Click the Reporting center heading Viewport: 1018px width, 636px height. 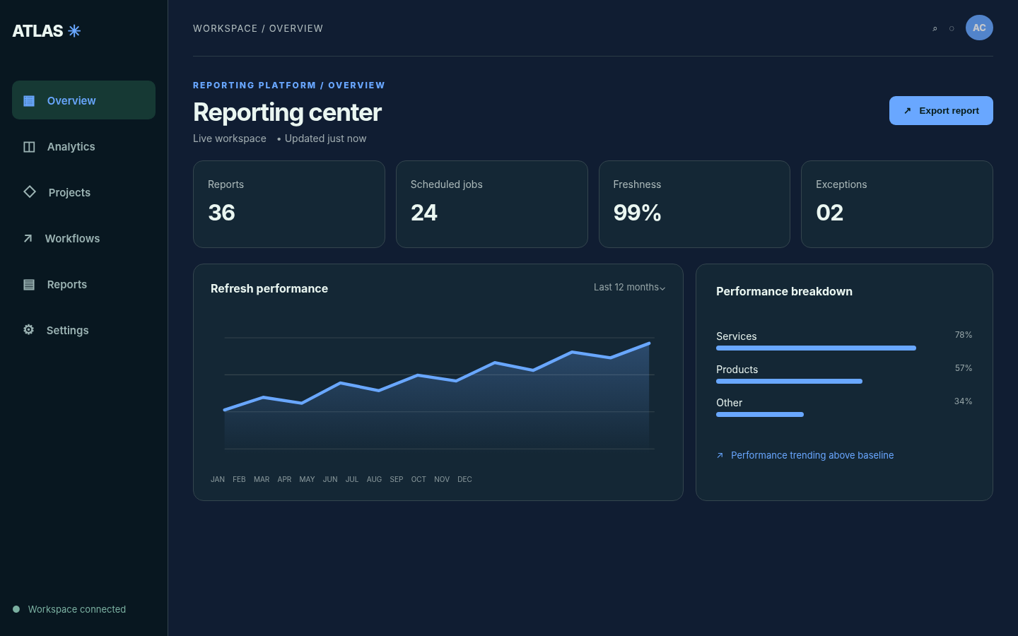pos(287,112)
